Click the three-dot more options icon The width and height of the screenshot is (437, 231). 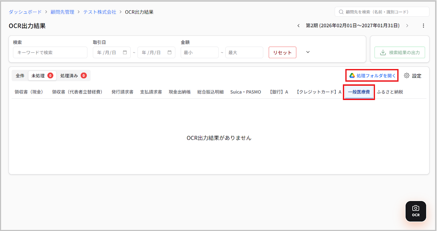423,26
